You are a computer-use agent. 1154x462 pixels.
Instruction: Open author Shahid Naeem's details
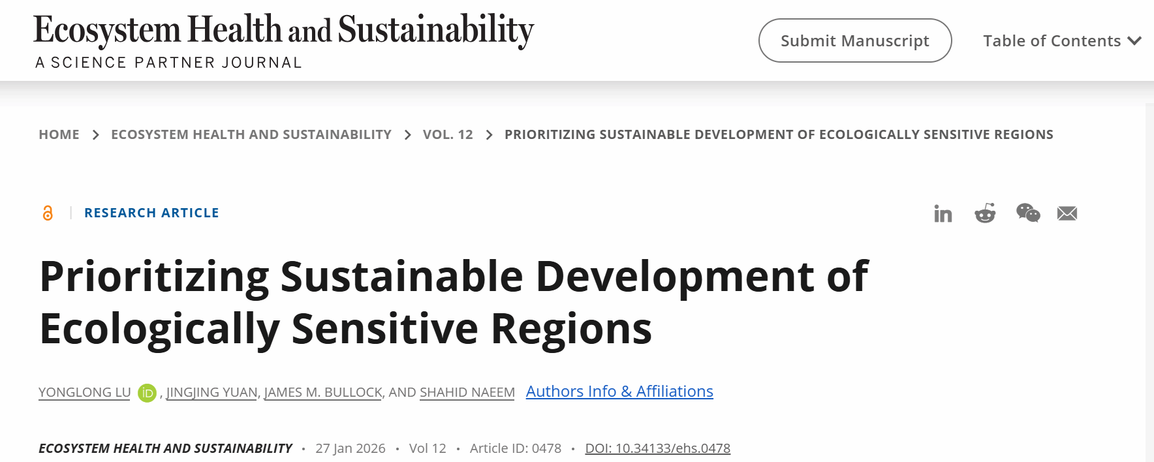click(x=467, y=392)
